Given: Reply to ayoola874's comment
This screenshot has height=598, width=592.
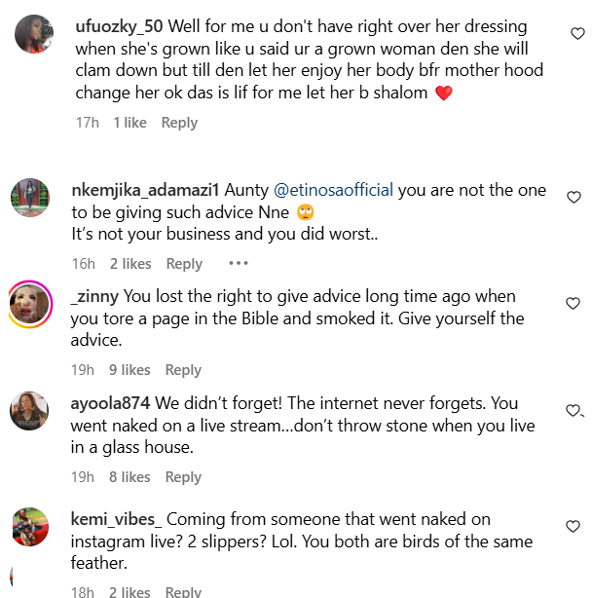Looking at the screenshot, I should pos(183,477).
